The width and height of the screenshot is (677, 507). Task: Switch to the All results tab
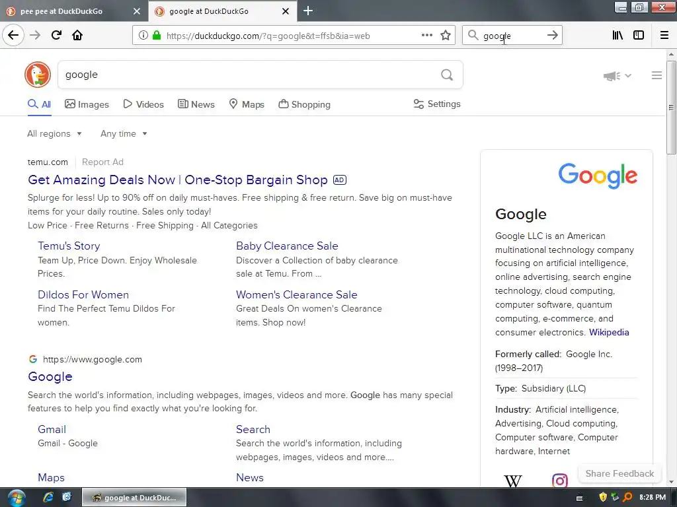[x=39, y=104]
